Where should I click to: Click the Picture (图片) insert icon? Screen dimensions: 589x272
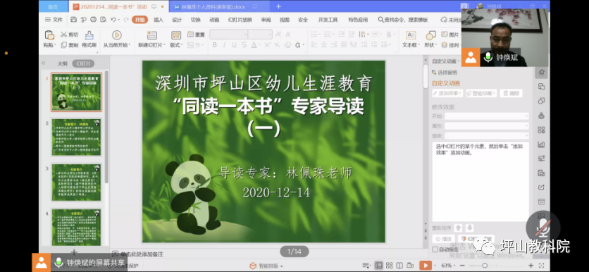pos(445,35)
